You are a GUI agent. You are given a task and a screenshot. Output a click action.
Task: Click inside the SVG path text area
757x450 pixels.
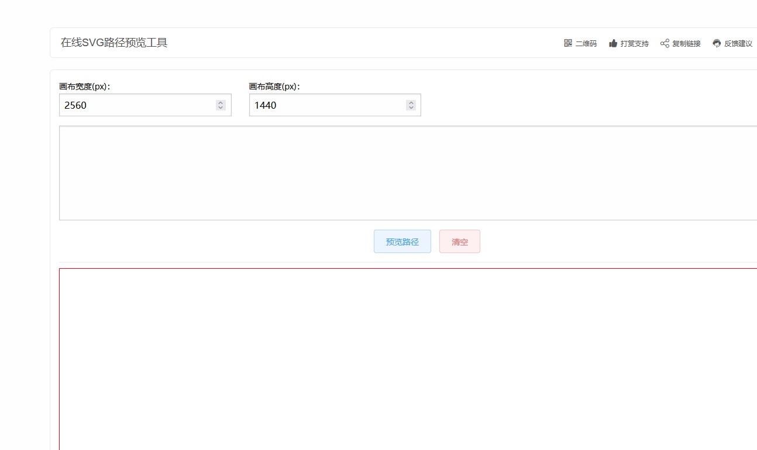(404, 172)
